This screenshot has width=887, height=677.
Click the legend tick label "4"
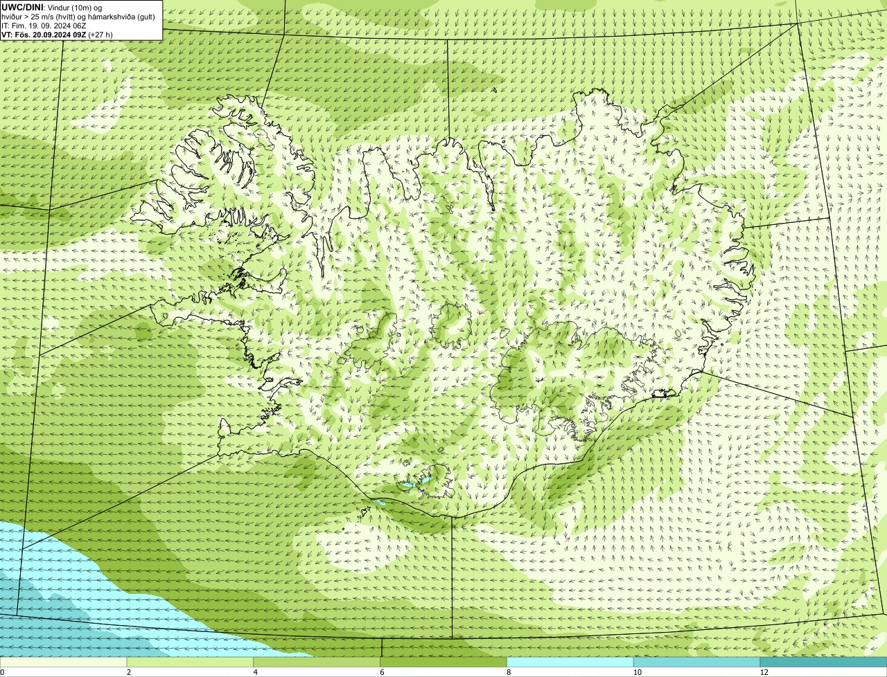(255, 672)
